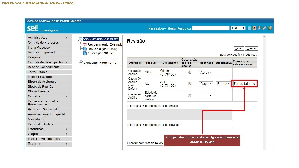This screenshot has height=168, width=299.
Task: Open the Ato (0176109) document link
Action: pos(168,84)
